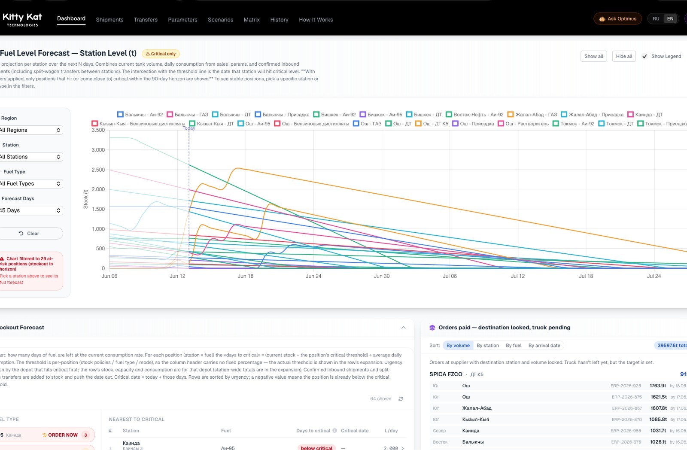Click the Жалал-Абад - ГАЗ orange legend swatch
Screen dimensions: 687x450
pos(510,115)
